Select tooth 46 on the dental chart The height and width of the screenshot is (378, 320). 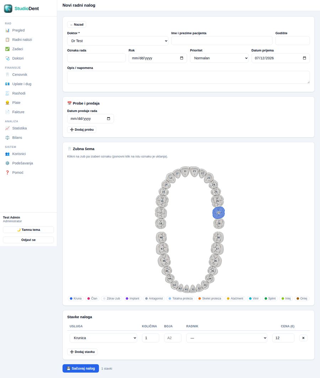(164, 261)
